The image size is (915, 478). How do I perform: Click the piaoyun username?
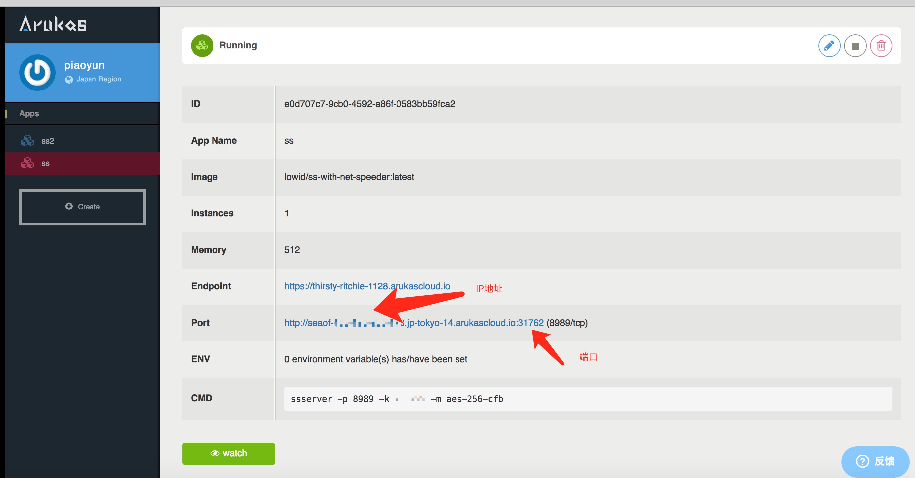pyautogui.click(x=84, y=65)
